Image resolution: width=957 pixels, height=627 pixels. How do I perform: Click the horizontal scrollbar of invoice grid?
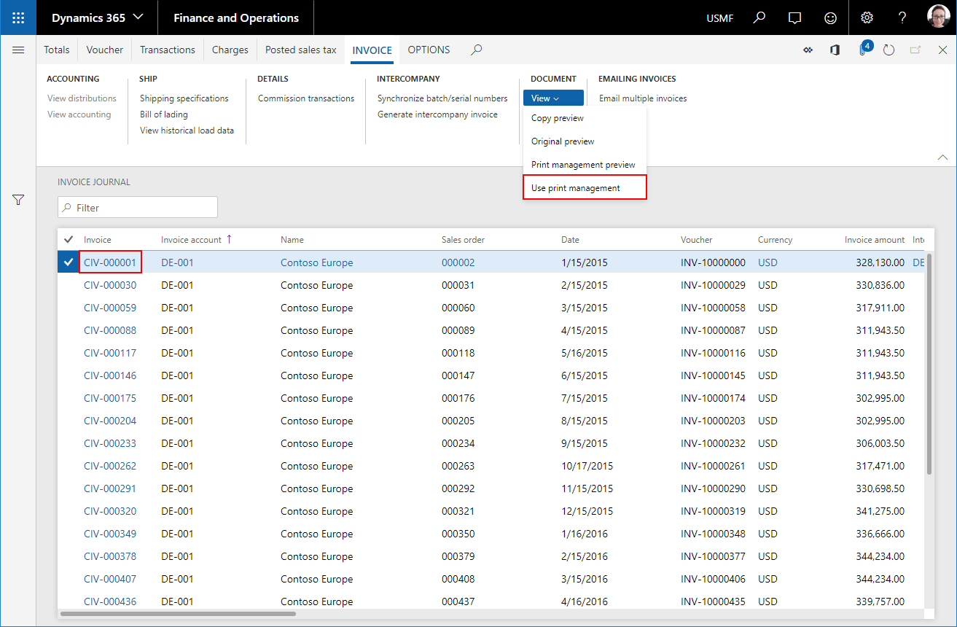[x=179, y=614]
